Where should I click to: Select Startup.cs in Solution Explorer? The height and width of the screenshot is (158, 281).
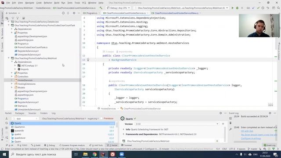pyautogui.click(x=22, y=106)
